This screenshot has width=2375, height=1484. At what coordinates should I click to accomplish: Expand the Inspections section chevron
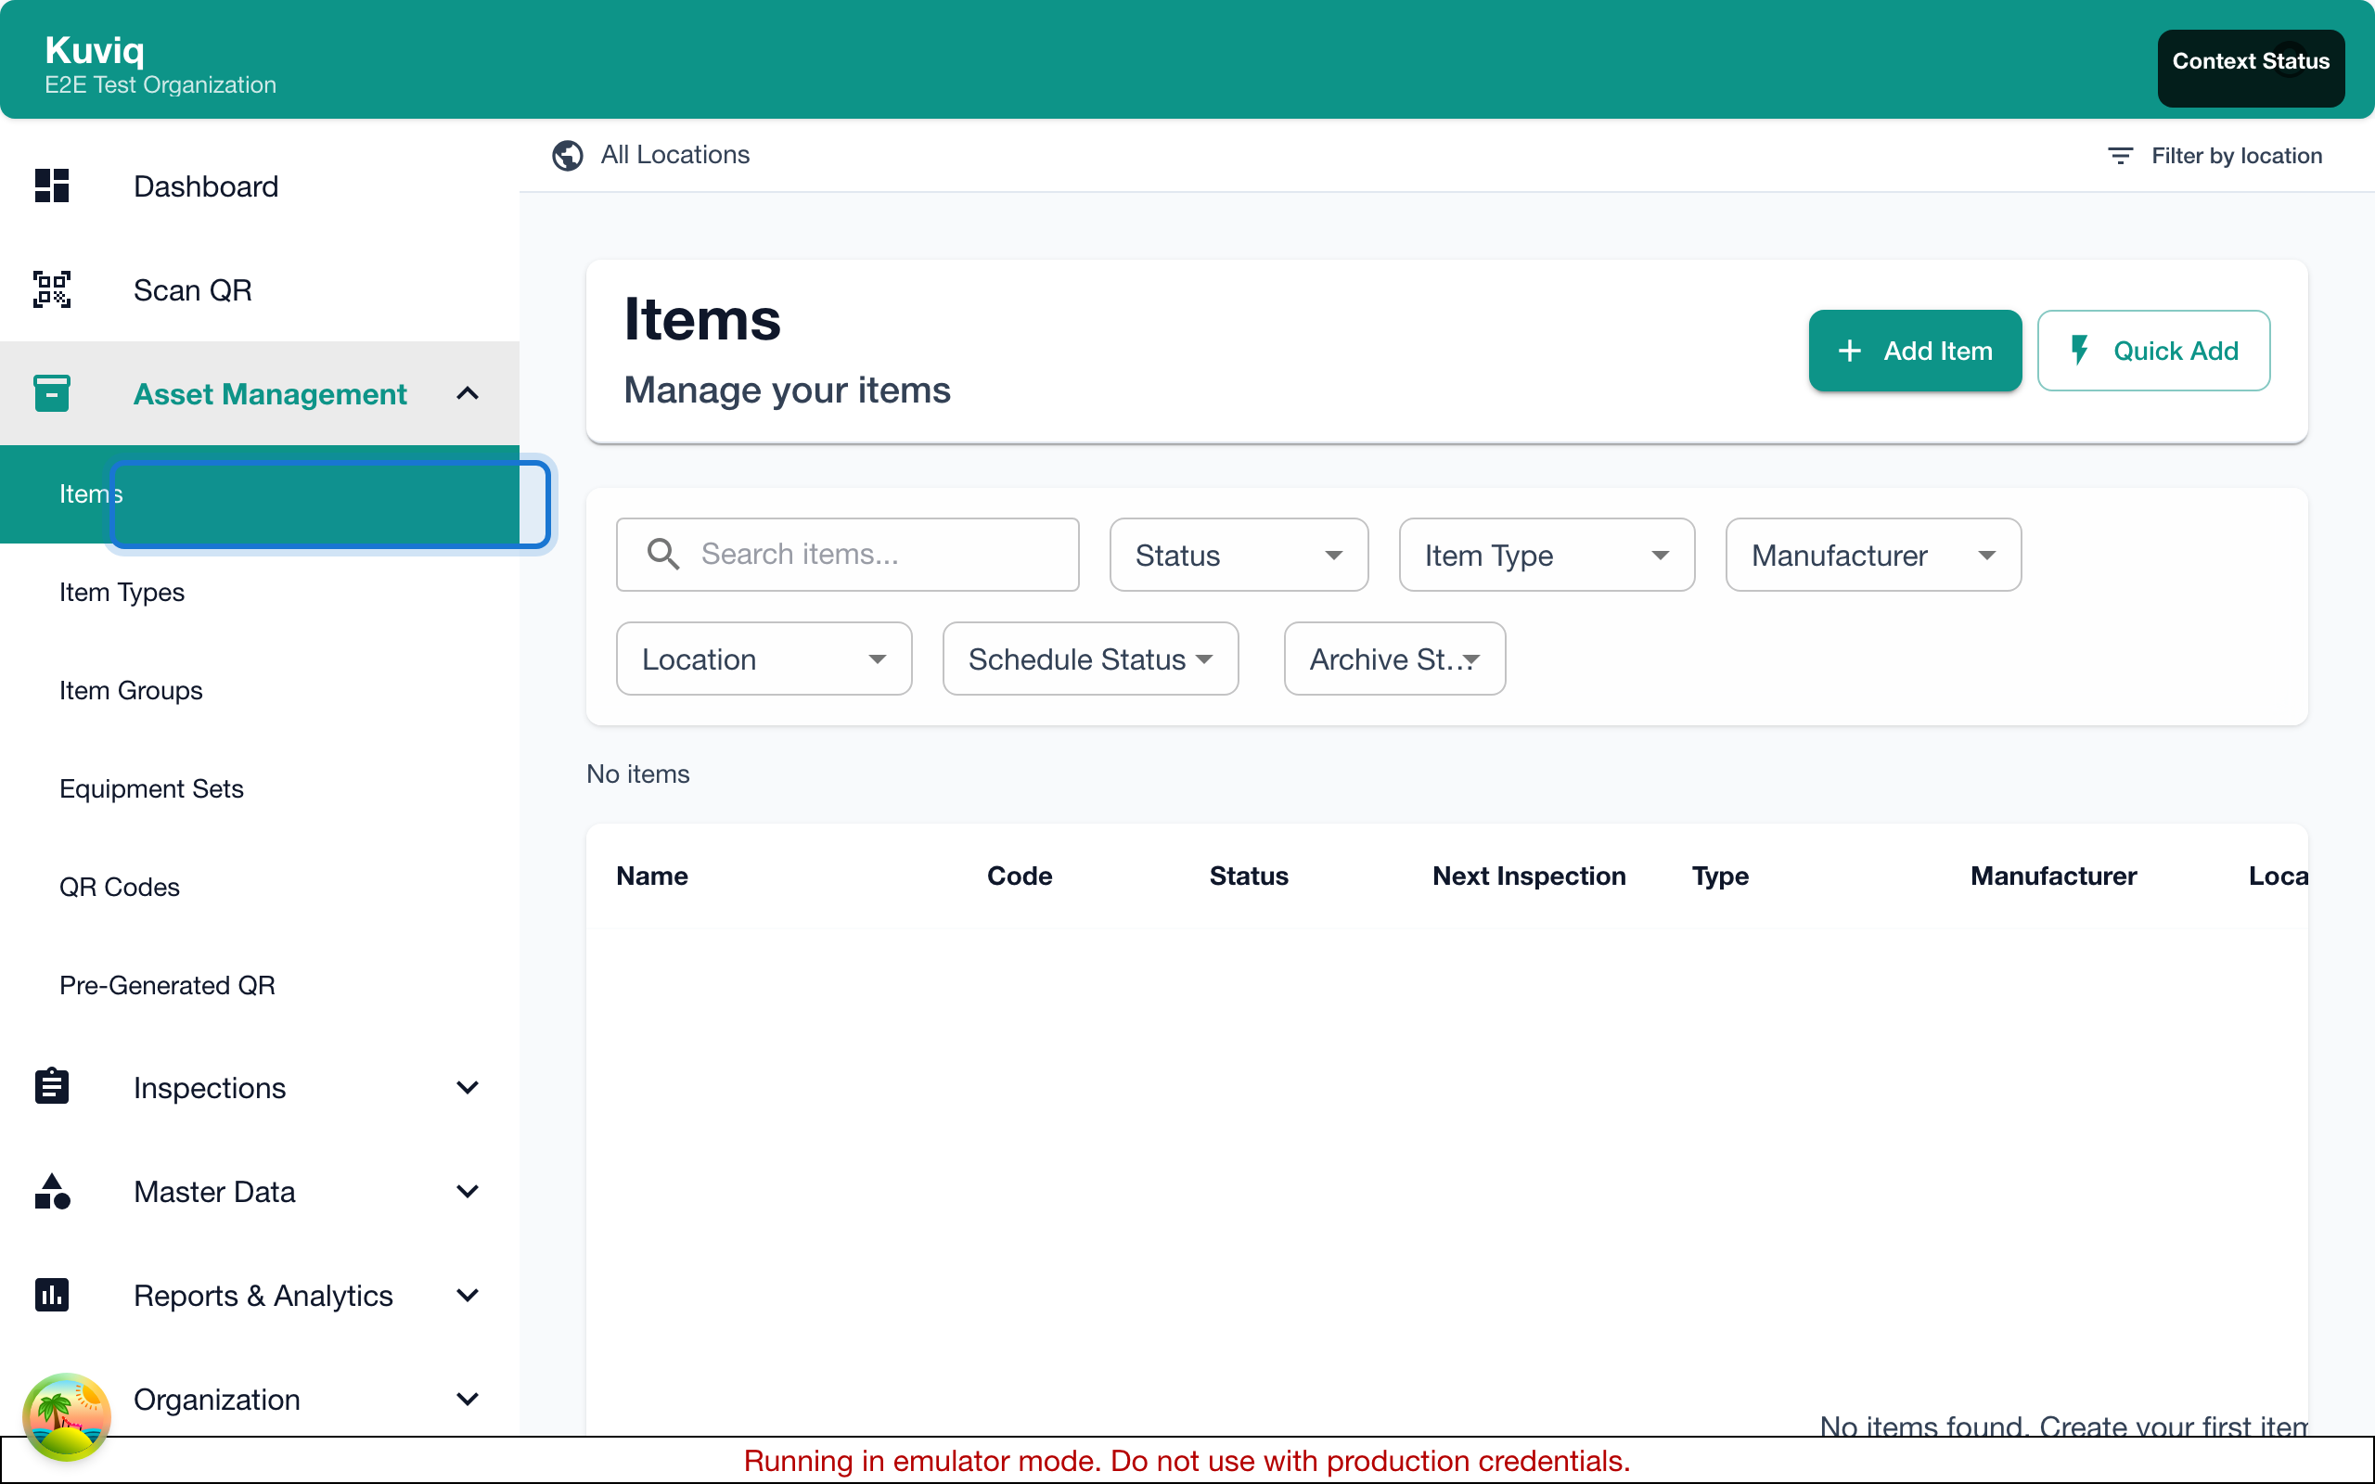pos(468,1086)
